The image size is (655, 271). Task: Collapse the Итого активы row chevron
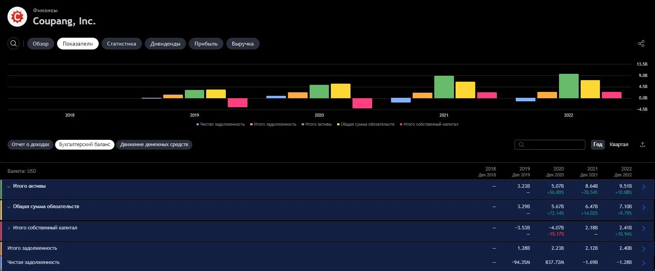(x=9, y=187)
